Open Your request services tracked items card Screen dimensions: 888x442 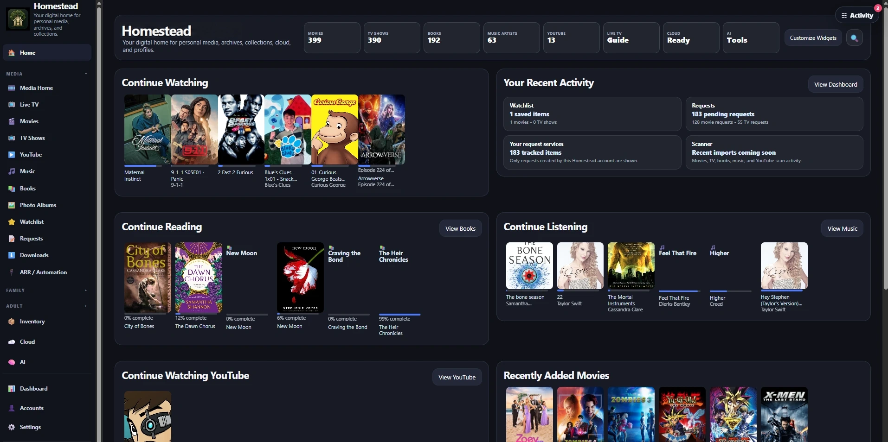[x=592, y=152]
